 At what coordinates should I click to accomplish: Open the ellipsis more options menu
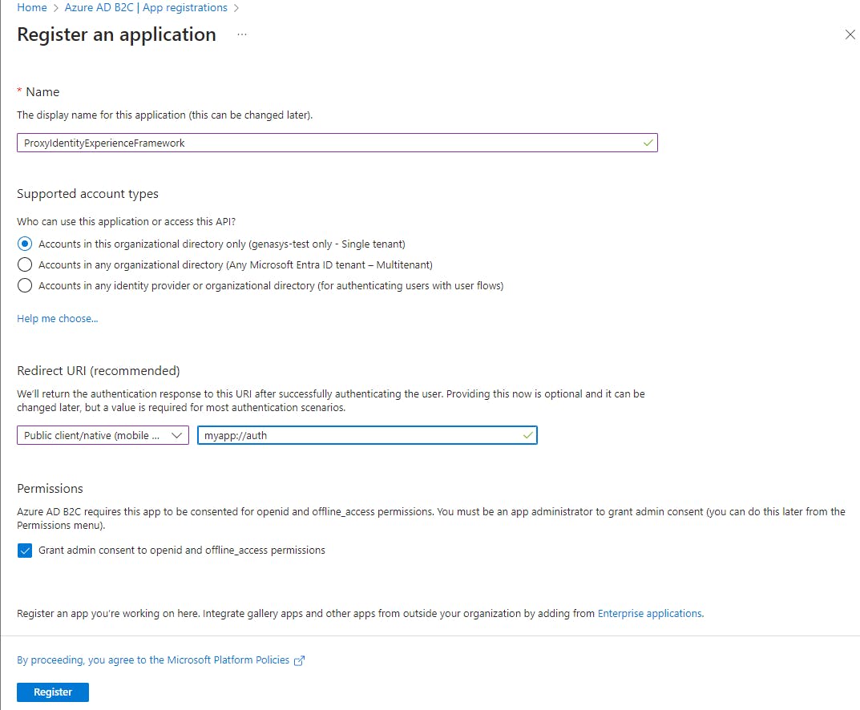coord(242,34)
